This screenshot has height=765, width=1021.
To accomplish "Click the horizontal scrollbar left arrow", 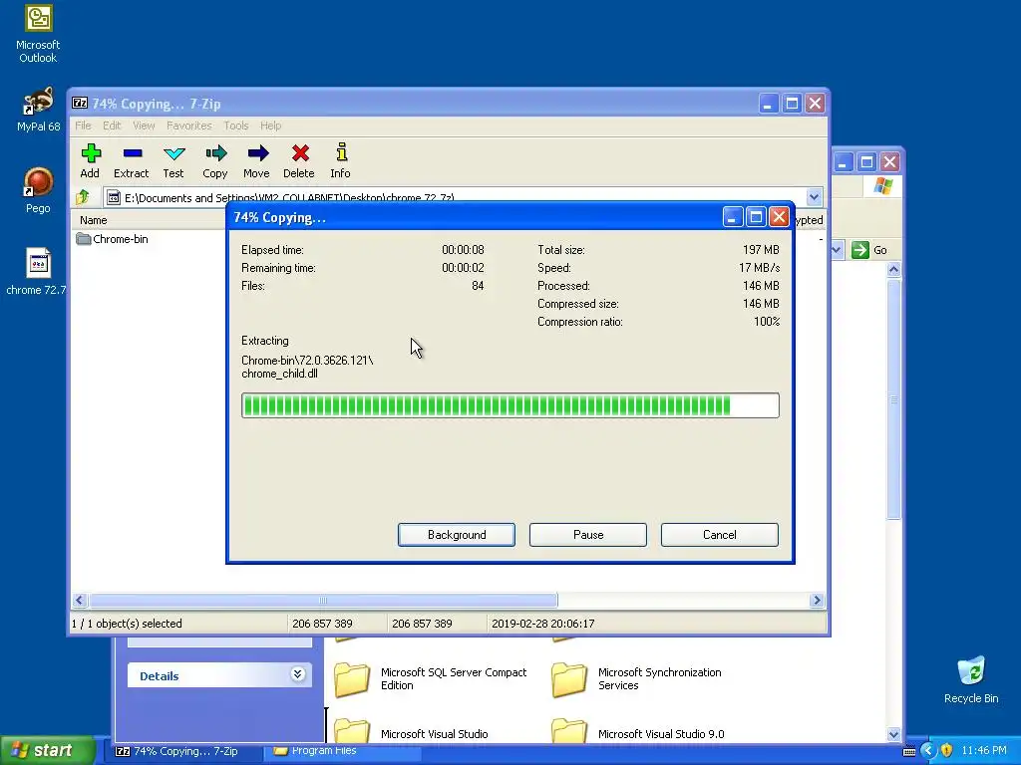I will click(80, 600).
